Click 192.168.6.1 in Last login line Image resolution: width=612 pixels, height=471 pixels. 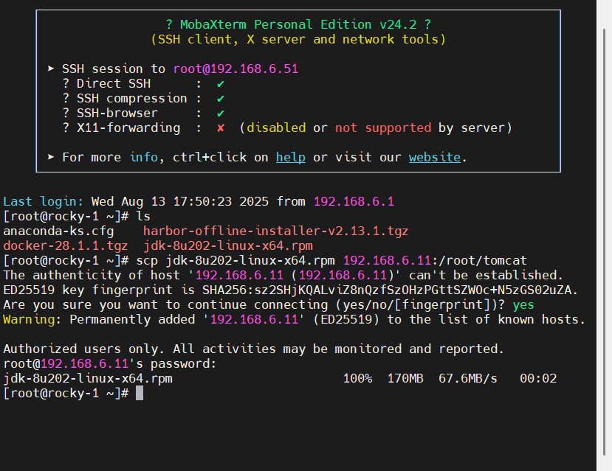tap(354, 201)
